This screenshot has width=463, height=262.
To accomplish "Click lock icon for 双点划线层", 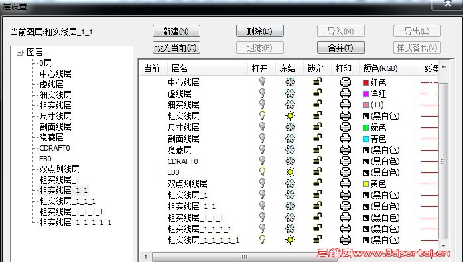I will [318, 184].
